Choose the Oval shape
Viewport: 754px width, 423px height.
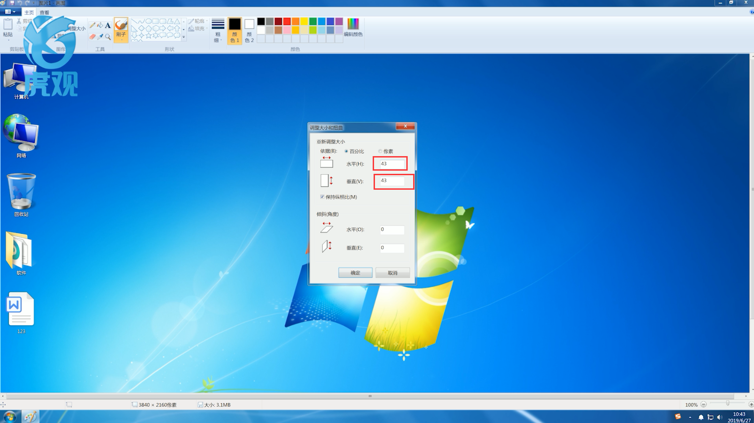149,21
